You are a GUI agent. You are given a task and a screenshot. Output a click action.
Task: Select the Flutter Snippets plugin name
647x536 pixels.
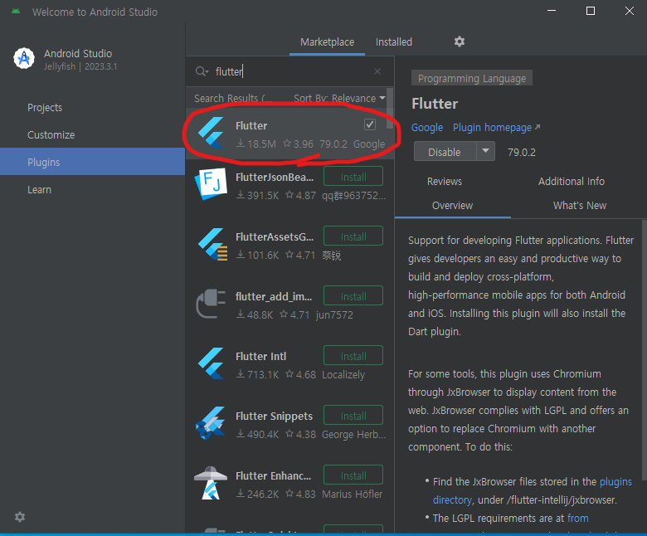(274, 417)
